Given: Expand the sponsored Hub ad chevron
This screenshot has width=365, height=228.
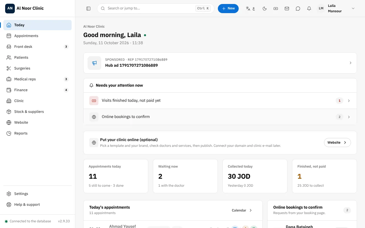Looking at the screenshot, I should [x=350, y=63].
